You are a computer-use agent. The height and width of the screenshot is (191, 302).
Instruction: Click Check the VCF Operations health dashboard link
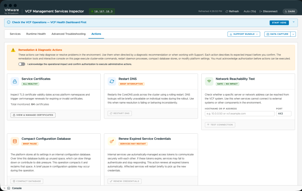coord(49,22)
